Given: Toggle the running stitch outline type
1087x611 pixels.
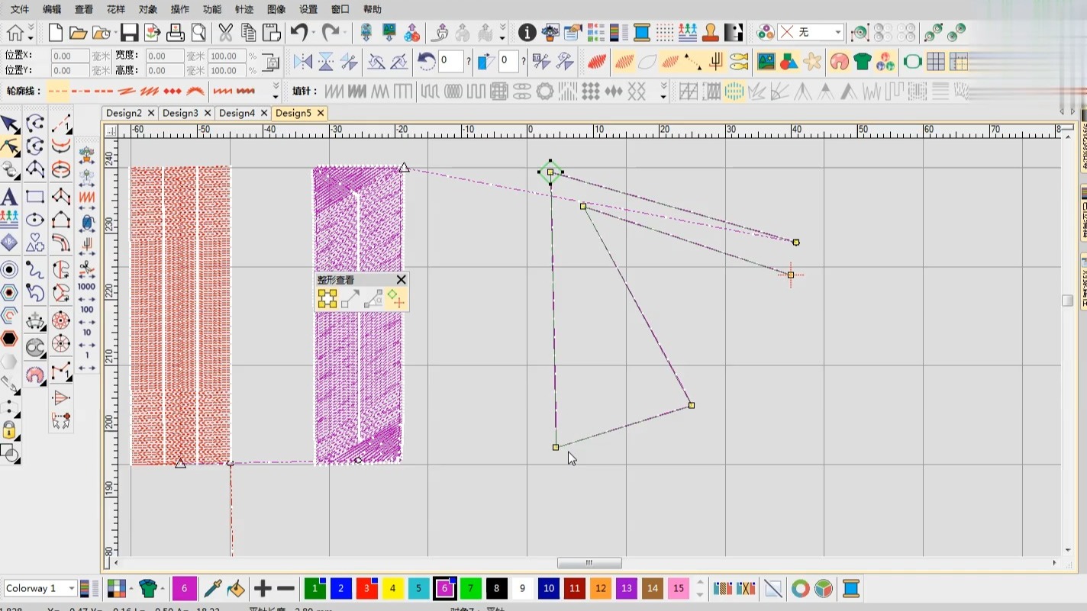Looking at the screenshot, I should (x=58, y=92).
